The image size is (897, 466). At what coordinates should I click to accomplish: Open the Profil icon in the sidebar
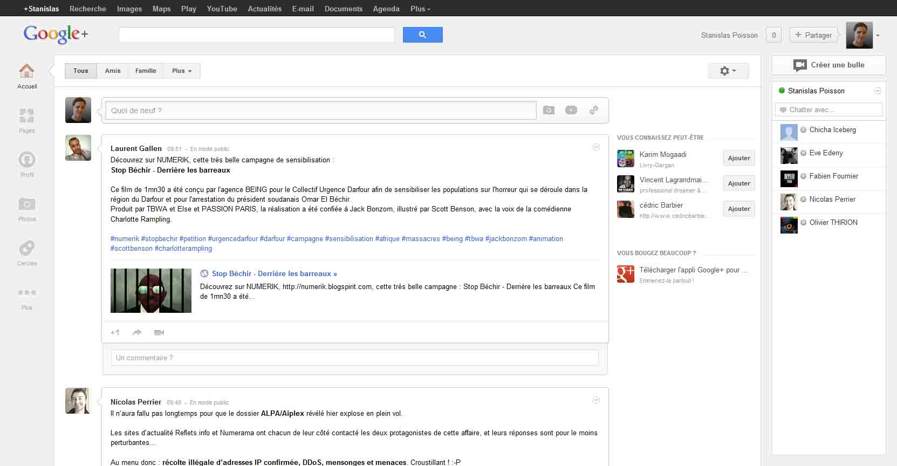tap(27, 160)
